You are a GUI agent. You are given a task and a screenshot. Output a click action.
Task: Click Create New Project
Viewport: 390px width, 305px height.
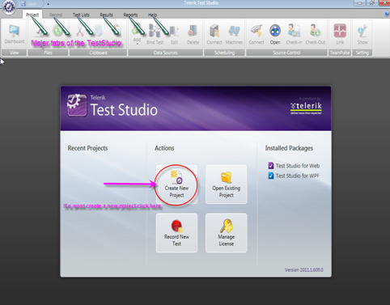(176, 184)
